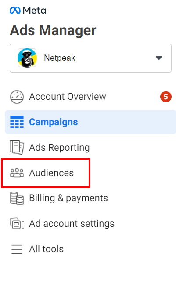Viewport: 176px width, 283px height.
Task: Click the All tools hamburger icon
Action: 17,249
